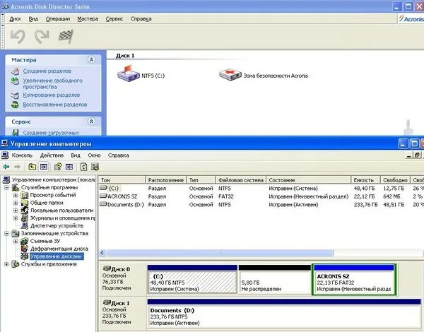Click the Properties toolbar icon with hand
Screen dimensions: 424x332
pyautogui.click(x=58, y=167)
